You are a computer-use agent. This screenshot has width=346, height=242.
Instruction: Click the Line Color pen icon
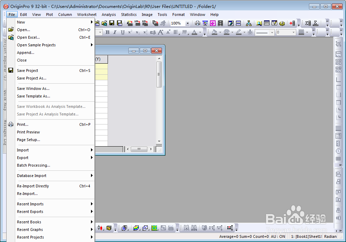click(238, 32)
